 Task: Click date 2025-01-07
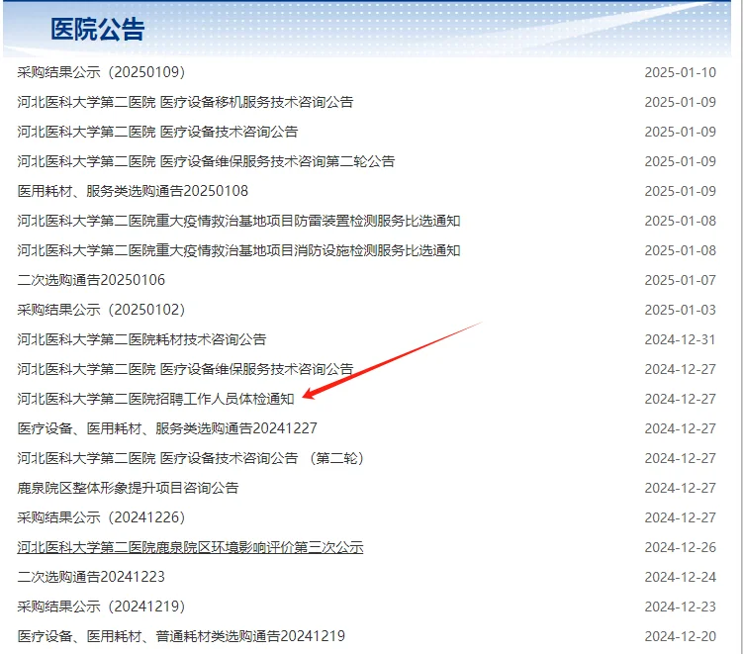(x=680, y=280)
